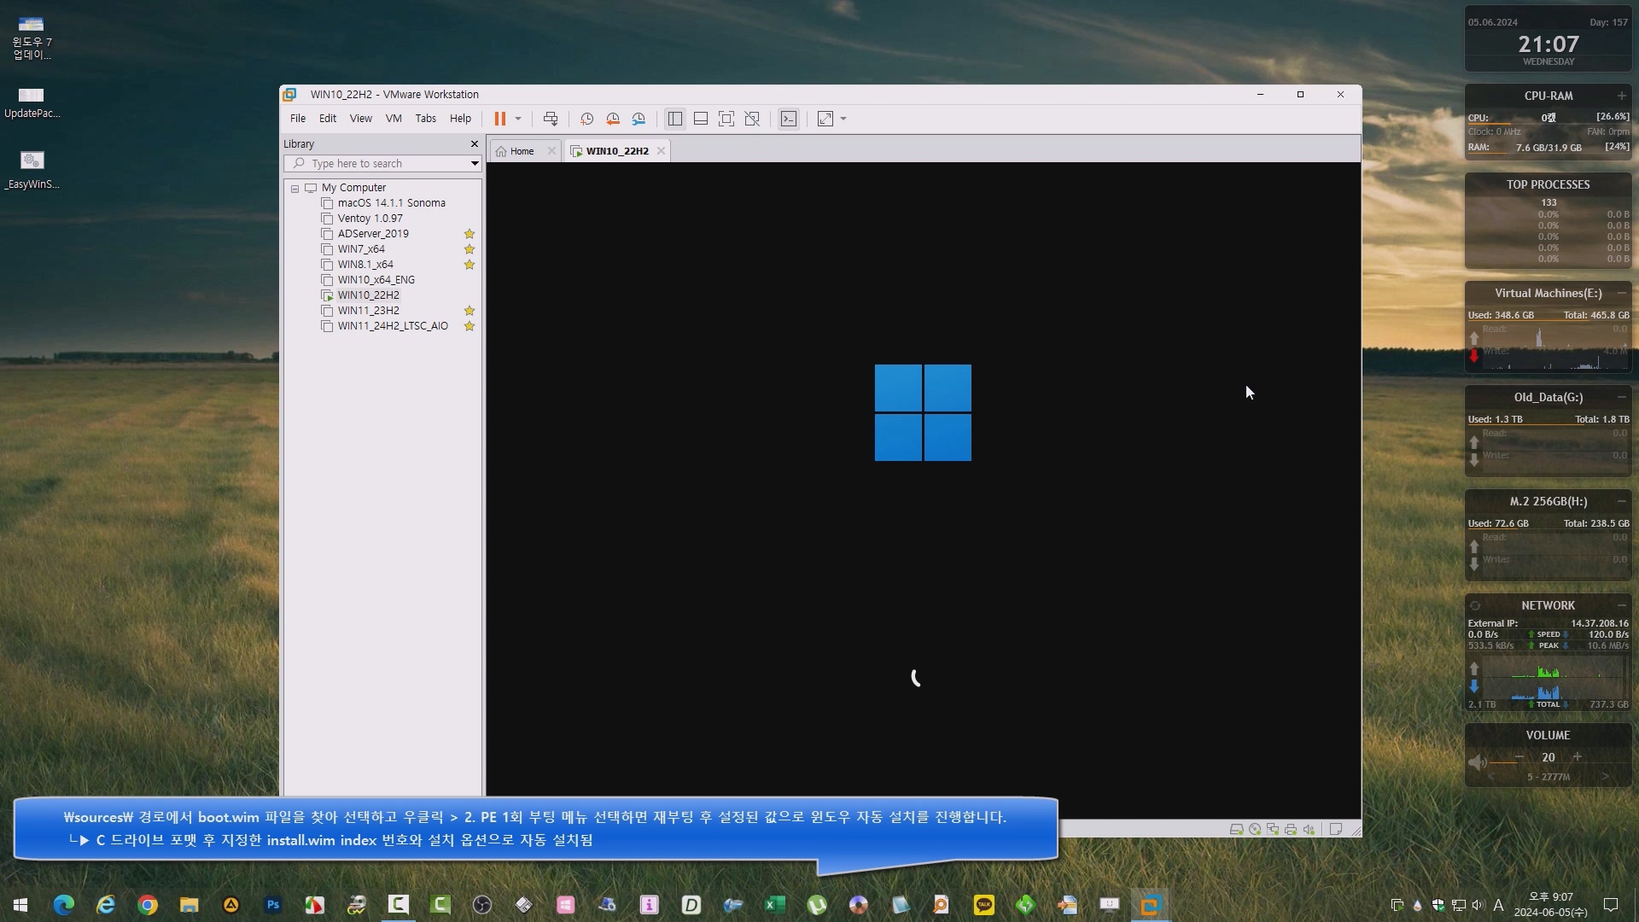The height and width of the screenshot is (922, 1639).
Task: Open the console view icon
Action: pos(789,119)
